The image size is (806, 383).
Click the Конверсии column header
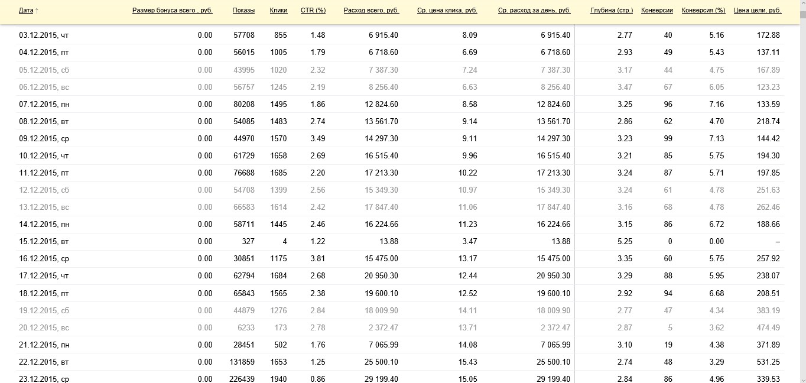pyautogui.click(x=656, y=11)
